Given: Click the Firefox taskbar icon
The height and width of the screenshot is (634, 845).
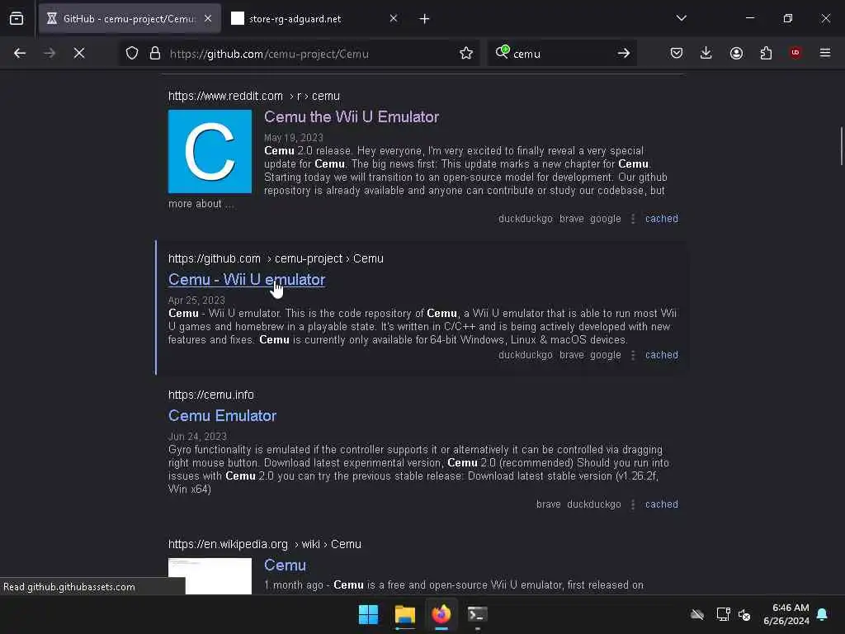Looking at the screenshot, I should click(x=441, y=614).
